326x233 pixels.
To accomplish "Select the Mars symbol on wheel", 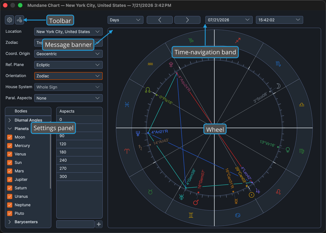I will pos(196,202).
